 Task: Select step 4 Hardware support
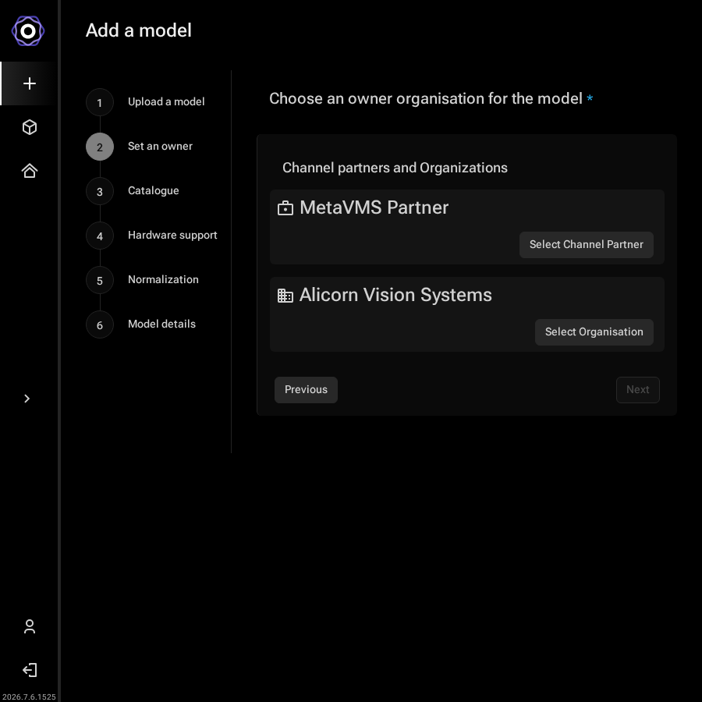pos(151,235)
